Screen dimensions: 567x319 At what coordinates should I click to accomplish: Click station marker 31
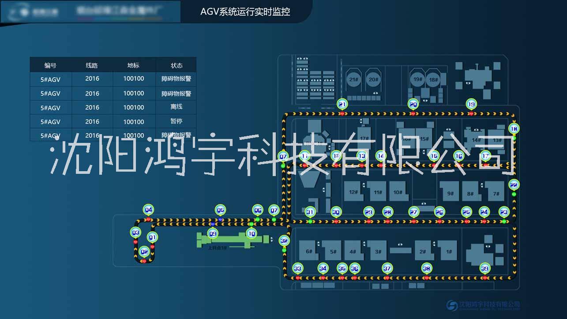click(310, 212)
